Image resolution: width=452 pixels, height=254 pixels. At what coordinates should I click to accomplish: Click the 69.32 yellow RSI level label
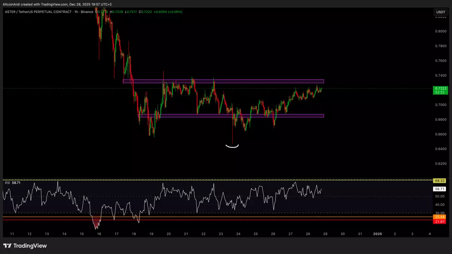tap(440, 181)
